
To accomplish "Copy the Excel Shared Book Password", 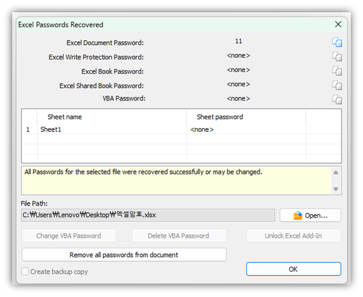I will click(x=337, y=85).
